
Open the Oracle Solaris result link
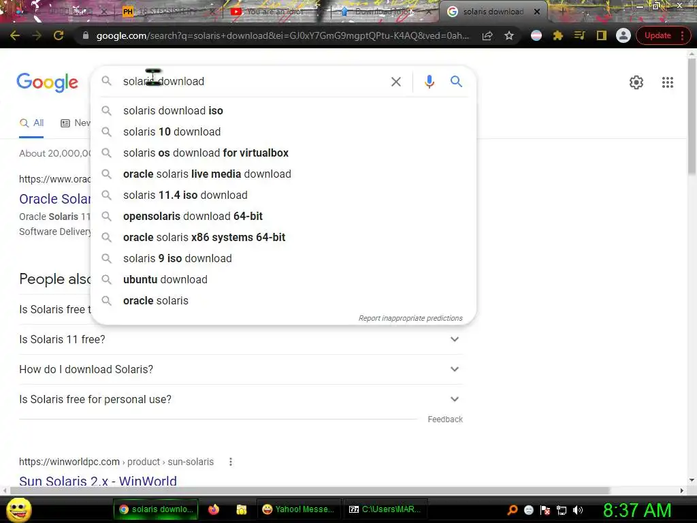pos(54,199)
